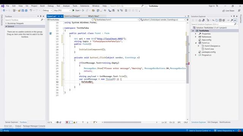Open code cleanup broom icon menu
Viewport: 243px width, 136px height.
click(x=95, y=122)
